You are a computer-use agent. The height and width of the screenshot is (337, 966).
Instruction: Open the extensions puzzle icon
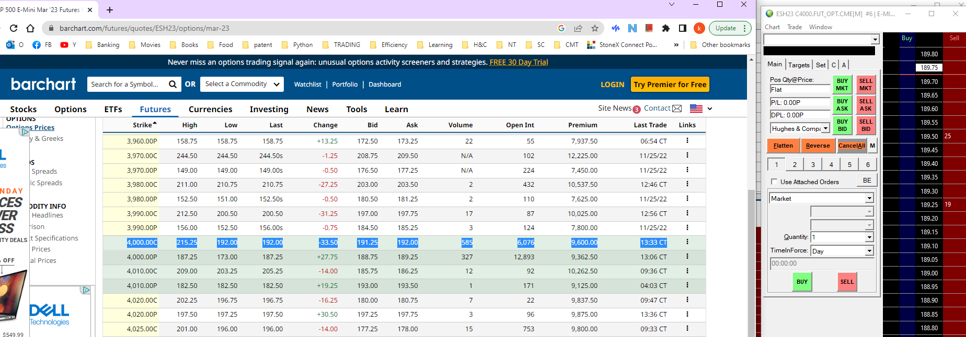tap(665, 28)
